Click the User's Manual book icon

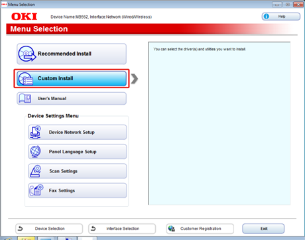point(25,98)
